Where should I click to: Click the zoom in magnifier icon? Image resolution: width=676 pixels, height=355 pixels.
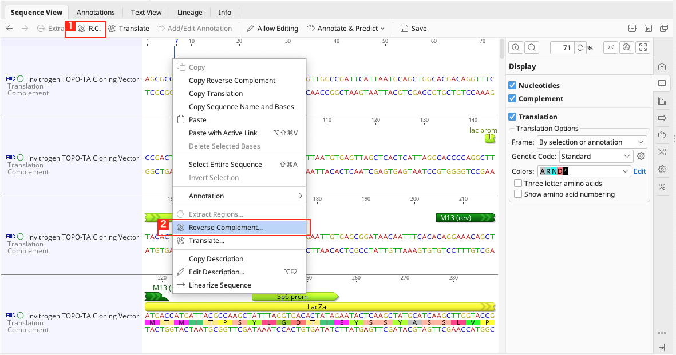tap(516, 48)
